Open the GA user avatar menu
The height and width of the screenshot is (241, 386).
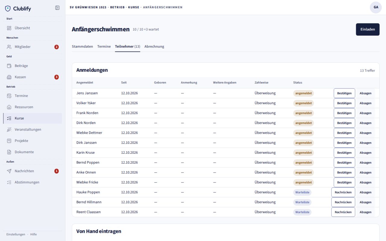pyautogui.click(x=376, y=7)
